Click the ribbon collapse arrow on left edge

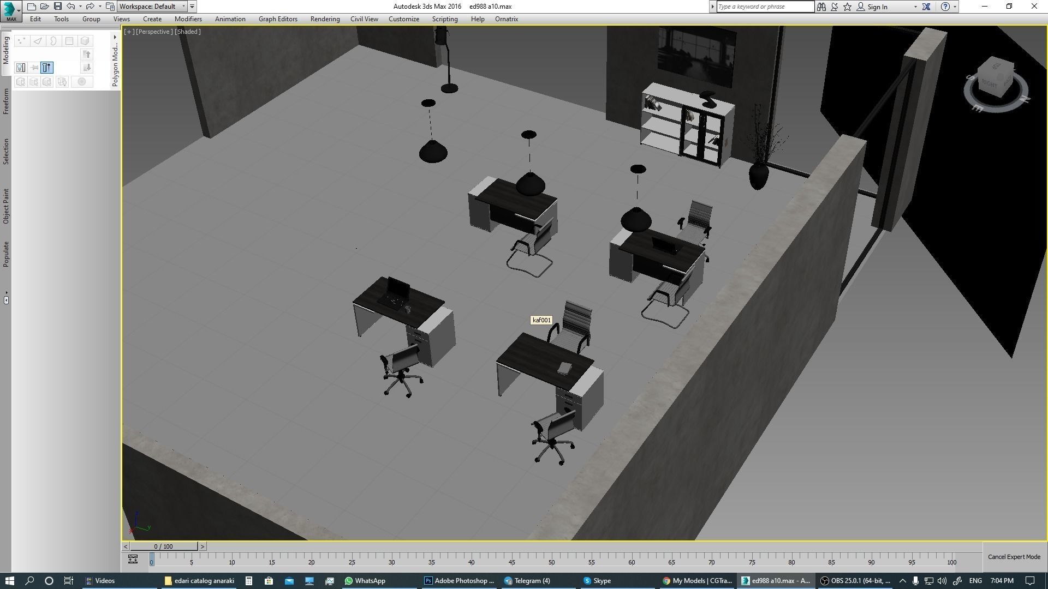coord(6,300)
